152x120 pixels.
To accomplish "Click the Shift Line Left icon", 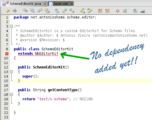I will [x=100, y=11].
